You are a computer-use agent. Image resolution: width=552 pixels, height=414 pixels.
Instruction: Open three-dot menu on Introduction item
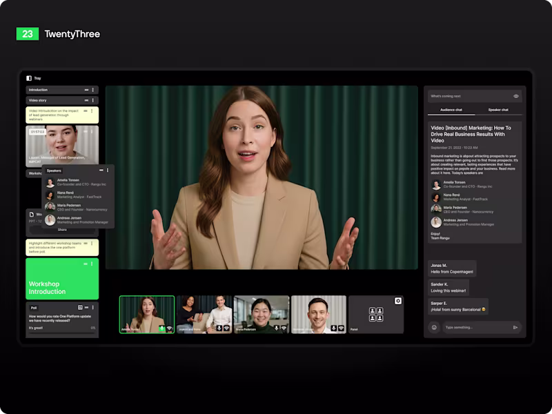(x=93, y=90)
